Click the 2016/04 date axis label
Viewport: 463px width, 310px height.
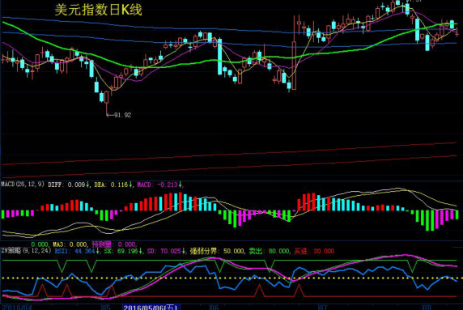[17, 308]
